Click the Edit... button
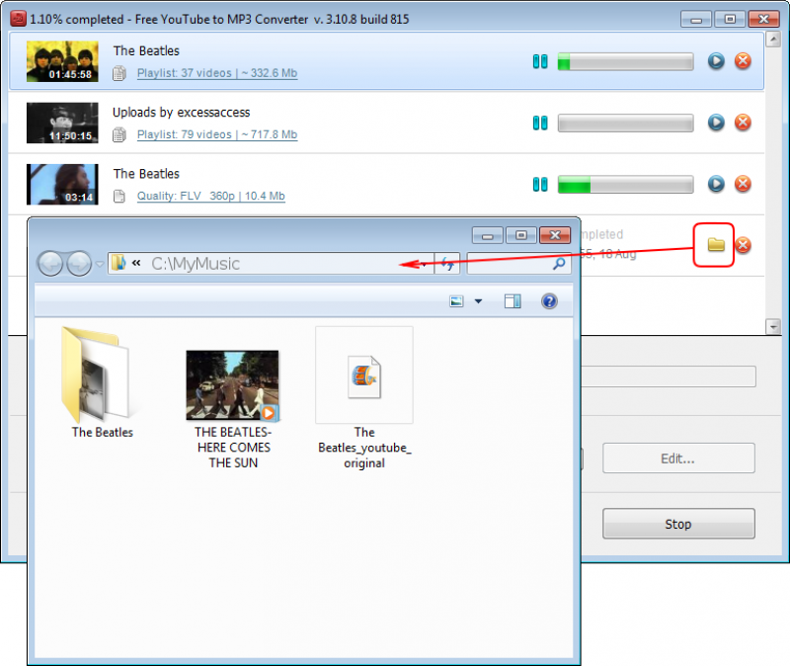Screen dimensions: 790x666 pyautogui.click(x=678, y=458)
